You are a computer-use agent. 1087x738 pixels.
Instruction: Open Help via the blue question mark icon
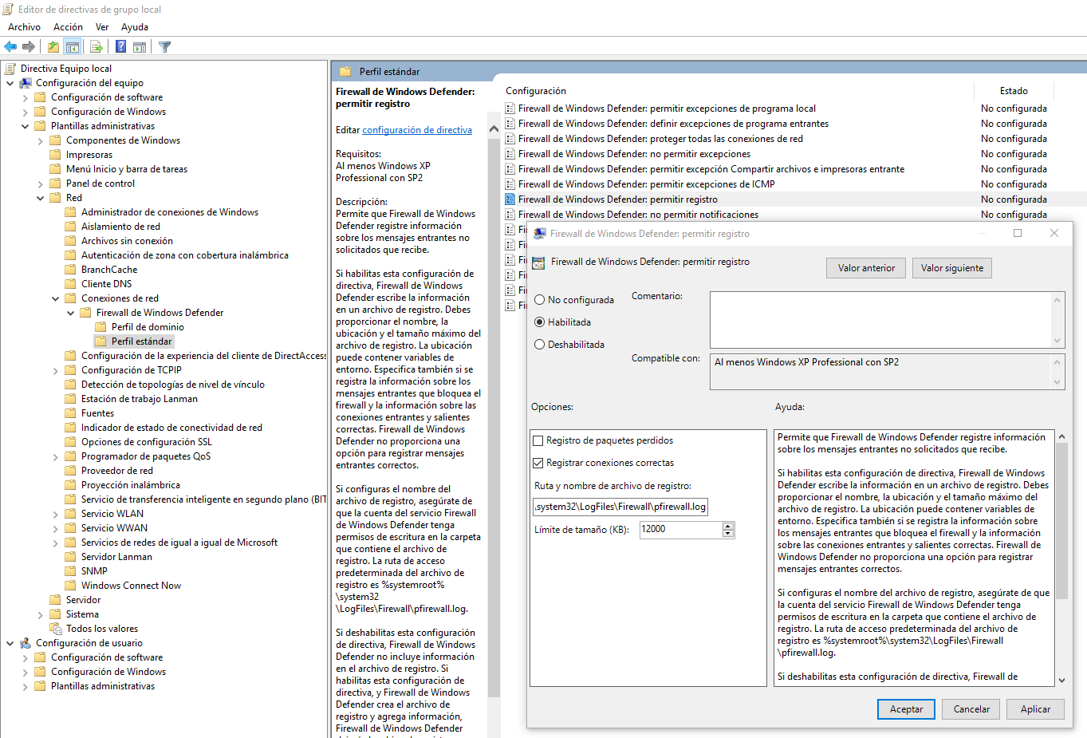tap(120, 46)
